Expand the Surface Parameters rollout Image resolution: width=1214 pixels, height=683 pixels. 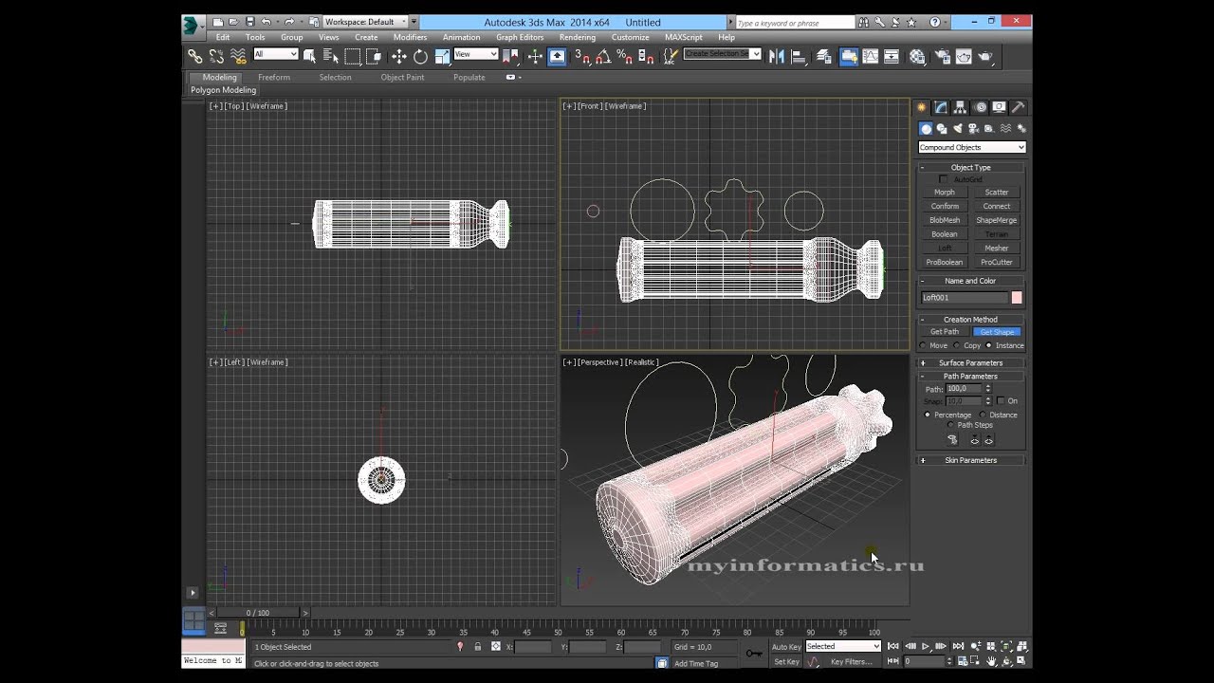click(x=970, y=362)
